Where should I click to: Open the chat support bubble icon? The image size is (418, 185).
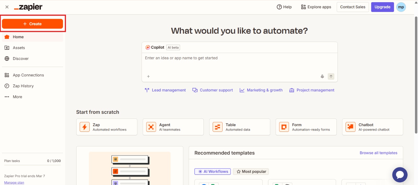pos(400,175)
